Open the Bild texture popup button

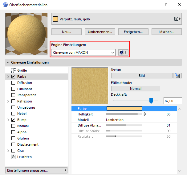[142, 76]
